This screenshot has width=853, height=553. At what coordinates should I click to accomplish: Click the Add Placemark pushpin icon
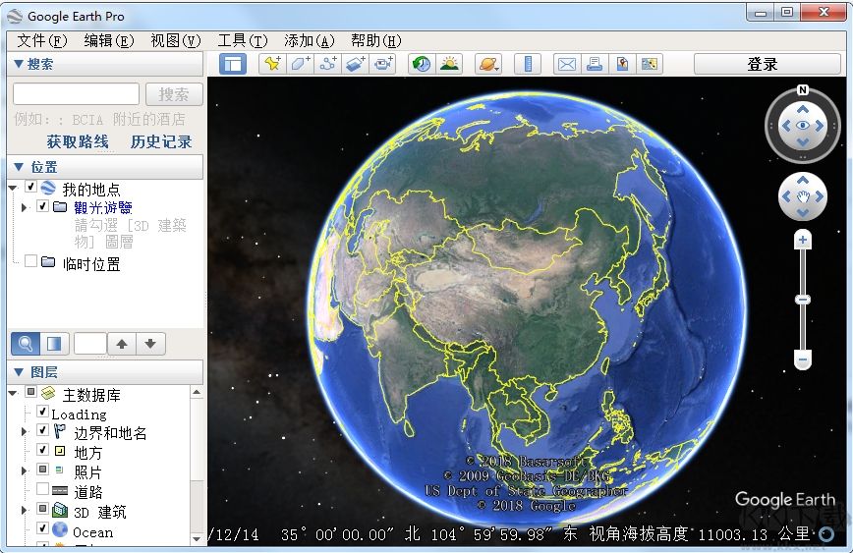(272, 64)
